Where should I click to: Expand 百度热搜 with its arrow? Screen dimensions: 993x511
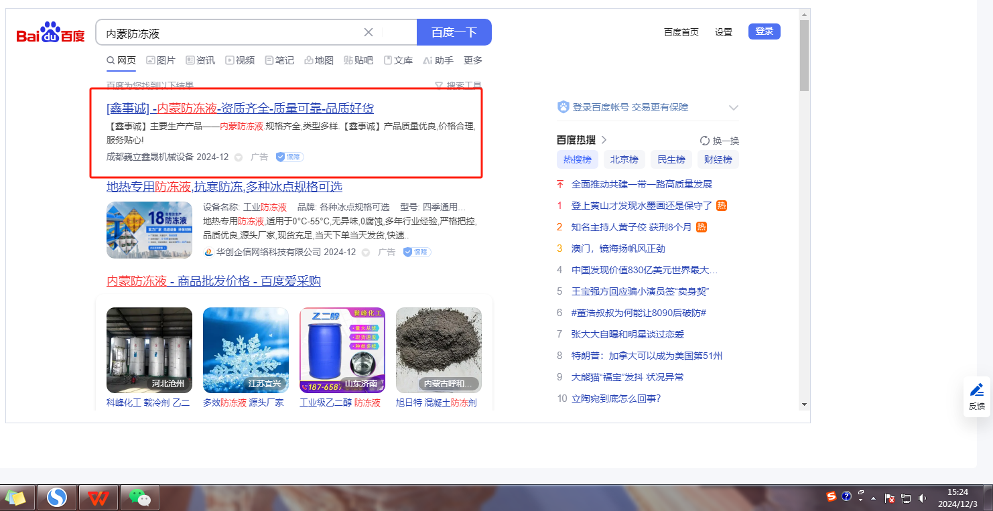(x=604, y=140)
